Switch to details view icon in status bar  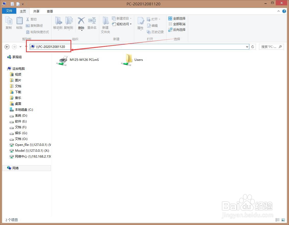pyautogui.click(x=277, y=220)
